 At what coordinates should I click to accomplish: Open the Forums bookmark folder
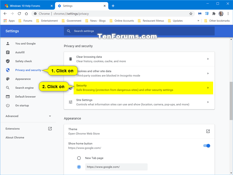click(25, 20)
